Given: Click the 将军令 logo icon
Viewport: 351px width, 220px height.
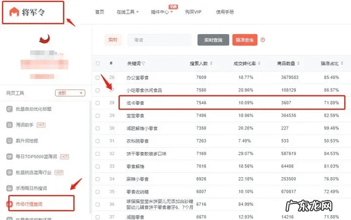Looking at the screenshot, I should [14, 12].
